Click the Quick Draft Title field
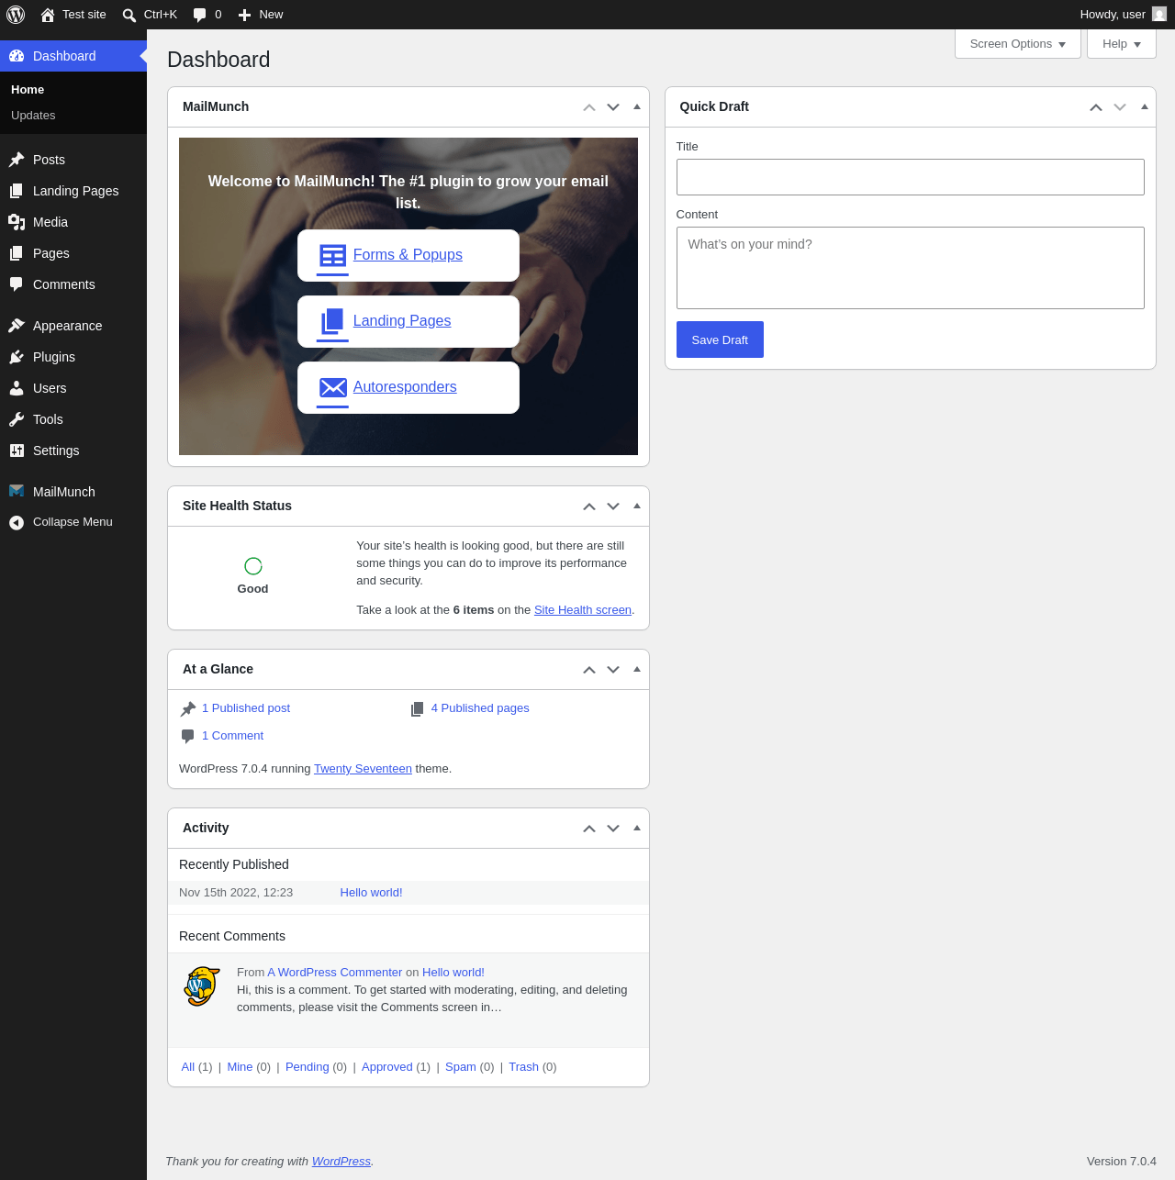The image size is (1175, 1180). (911, 177)
